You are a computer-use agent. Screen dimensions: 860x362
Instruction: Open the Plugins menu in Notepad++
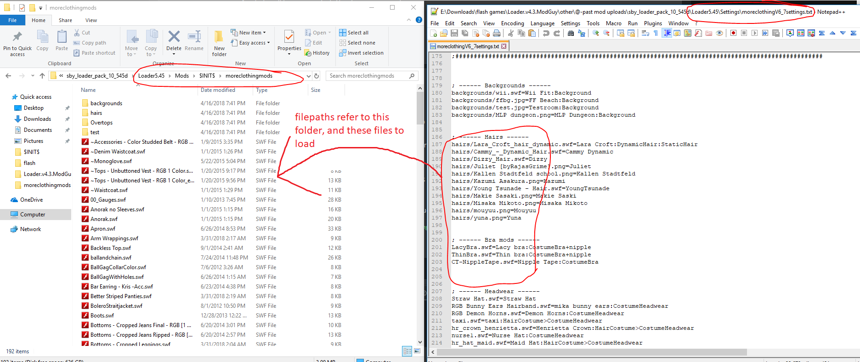[x=652, y=23]
